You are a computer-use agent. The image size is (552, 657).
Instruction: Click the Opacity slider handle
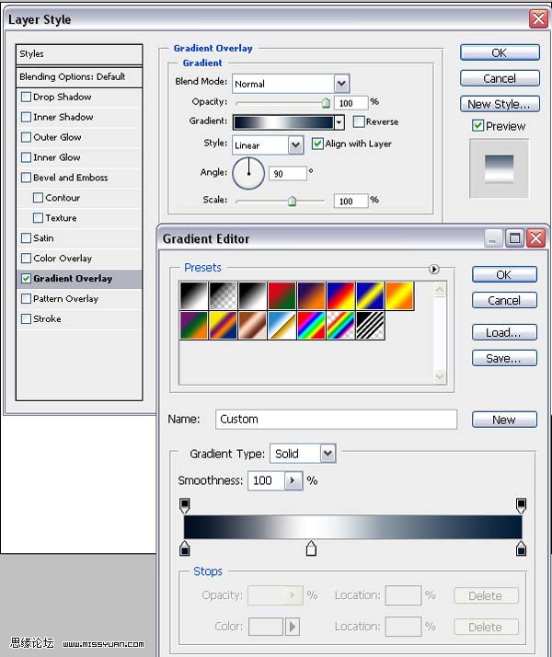(326, 103)
